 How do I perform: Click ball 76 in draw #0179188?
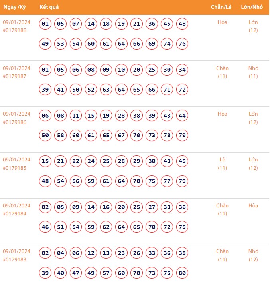click(x=182, y=44)
